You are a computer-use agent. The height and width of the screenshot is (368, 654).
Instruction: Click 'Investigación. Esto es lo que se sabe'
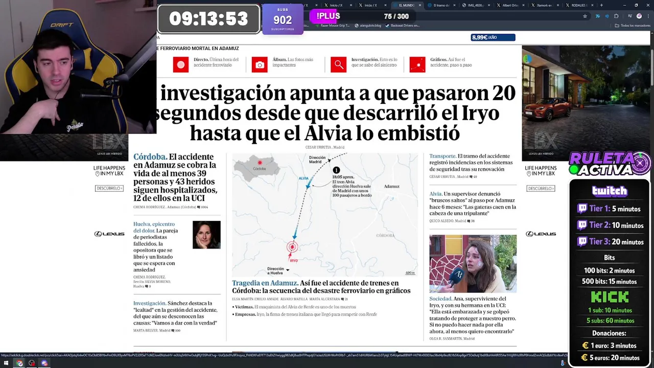click(x=374, y=62)
